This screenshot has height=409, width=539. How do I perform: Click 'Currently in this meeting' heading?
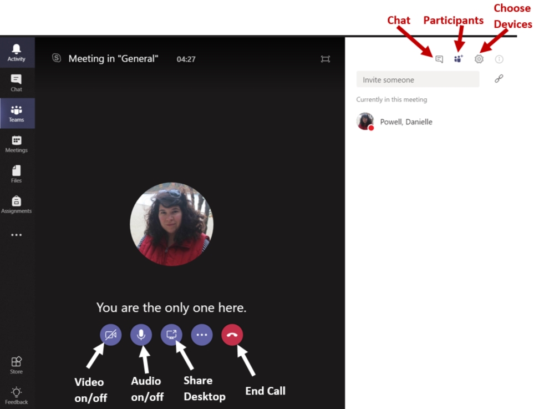click(391, 99)
